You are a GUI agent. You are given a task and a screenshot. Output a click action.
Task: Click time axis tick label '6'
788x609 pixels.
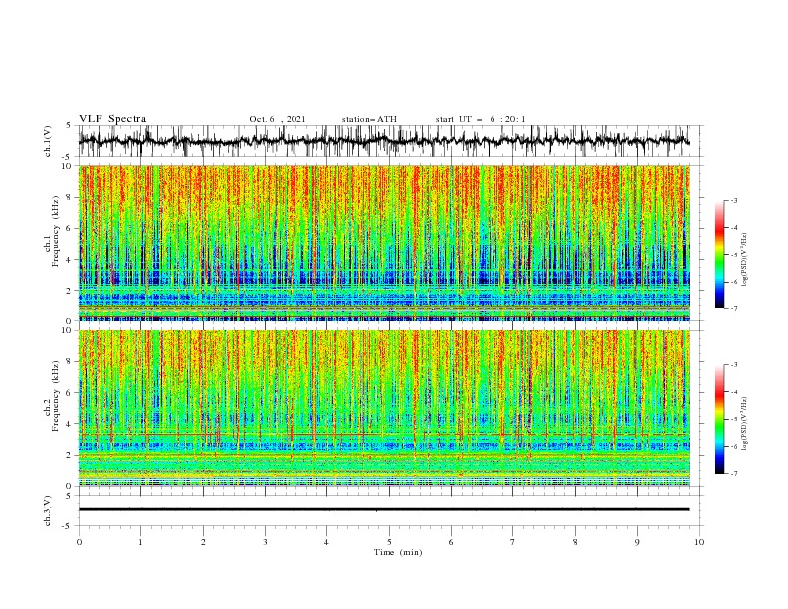pos(451,542)
